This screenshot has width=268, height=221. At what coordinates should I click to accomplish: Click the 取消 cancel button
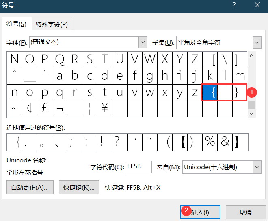246,212
